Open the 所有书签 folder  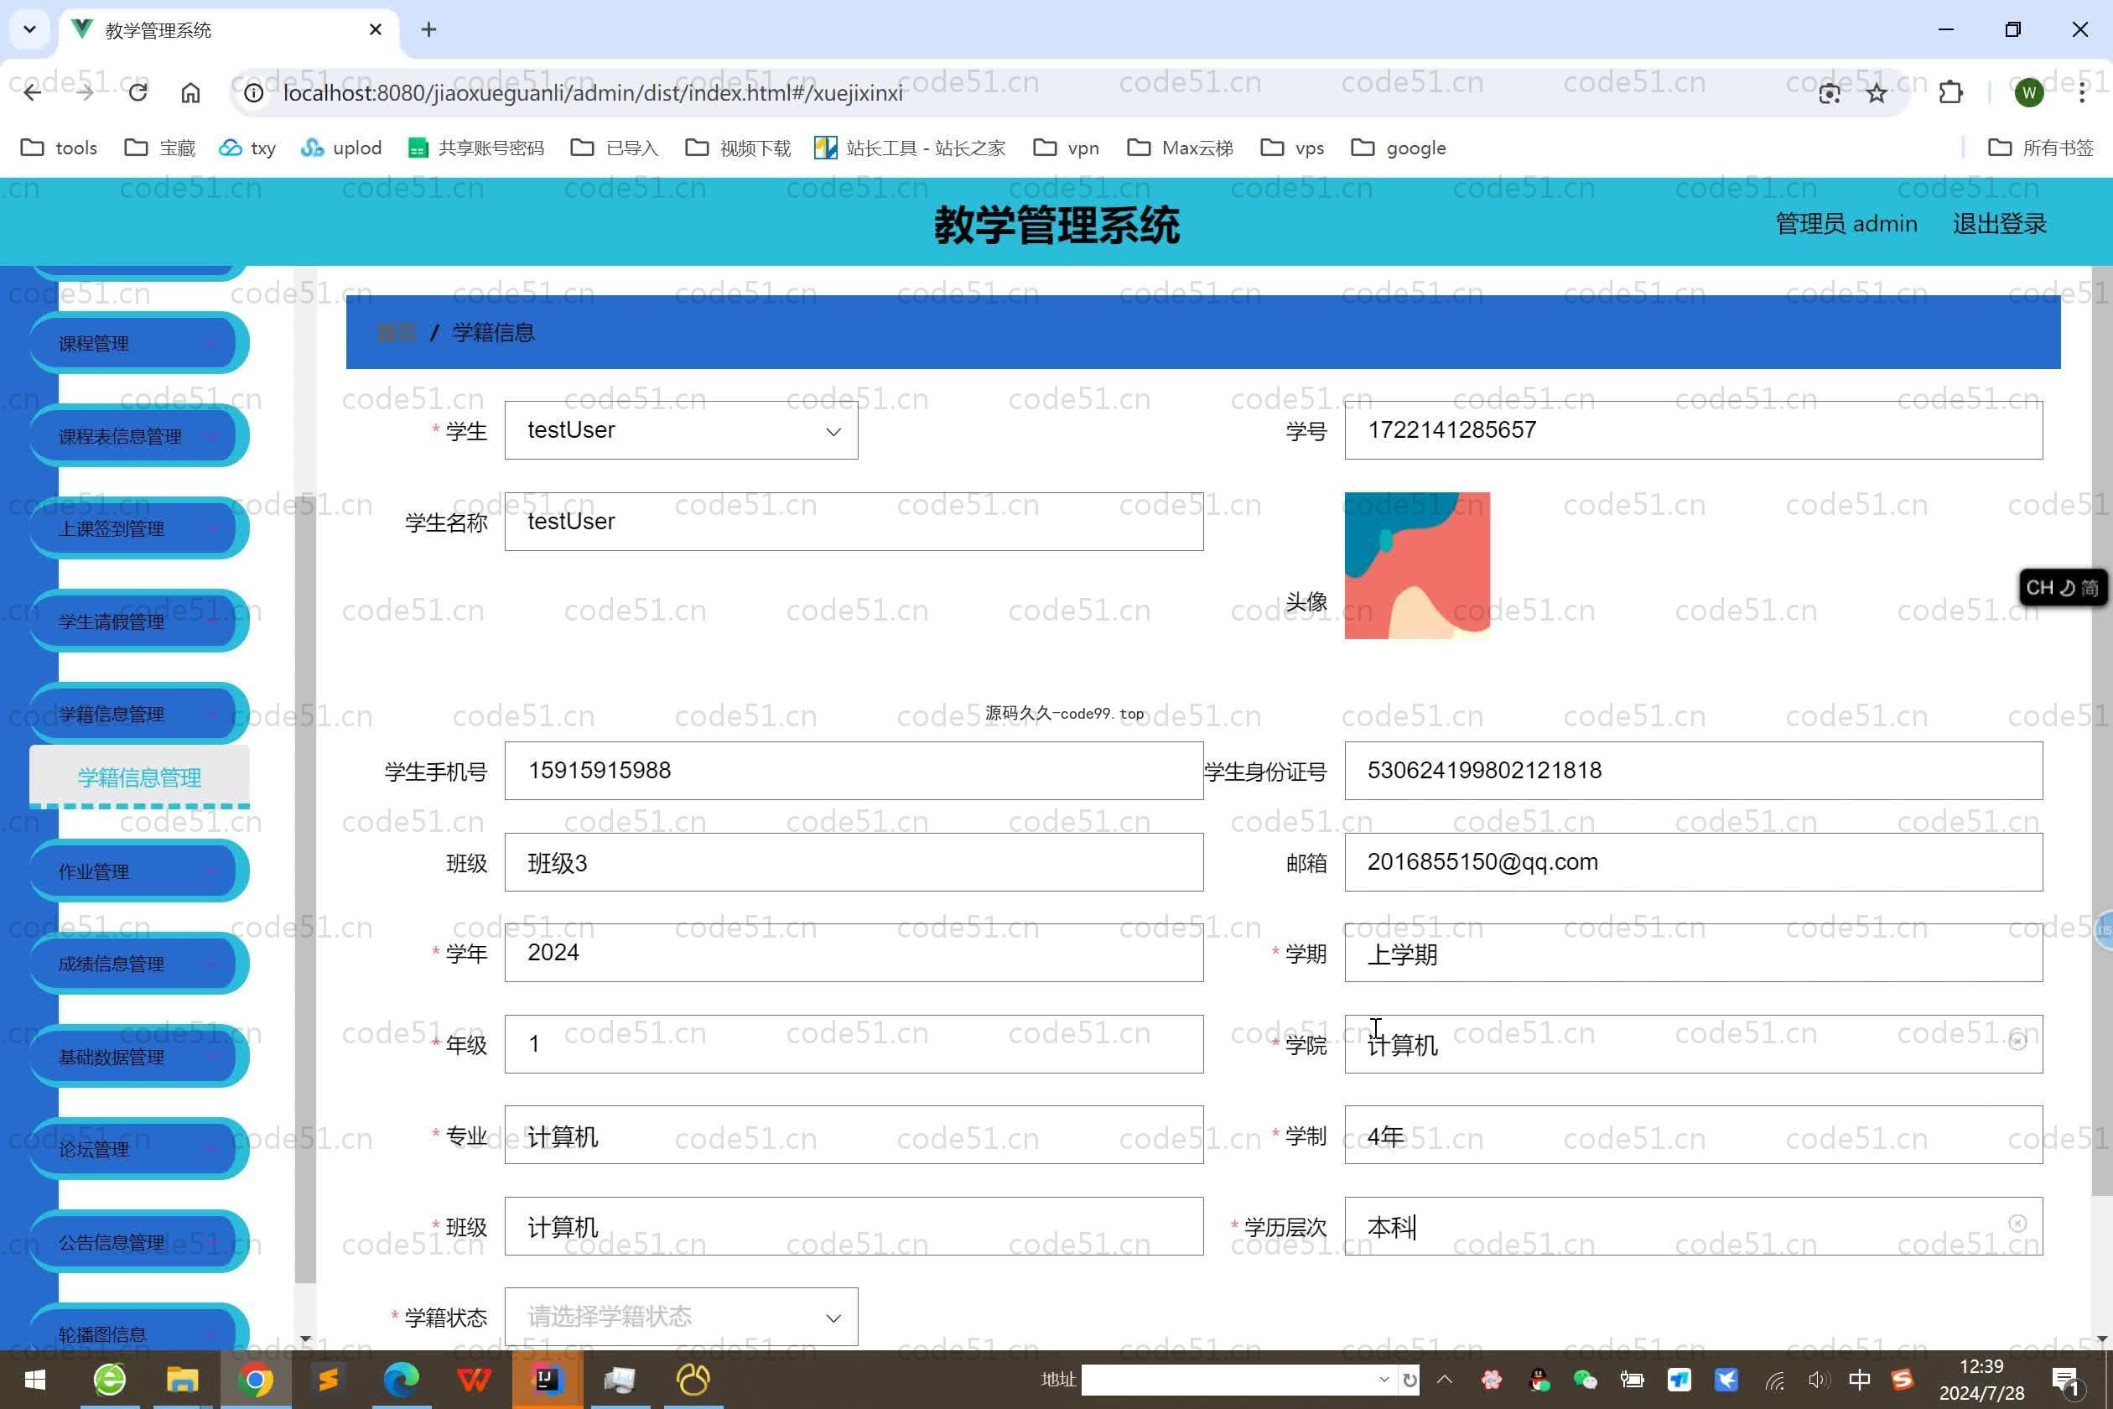click(2040, 148)
